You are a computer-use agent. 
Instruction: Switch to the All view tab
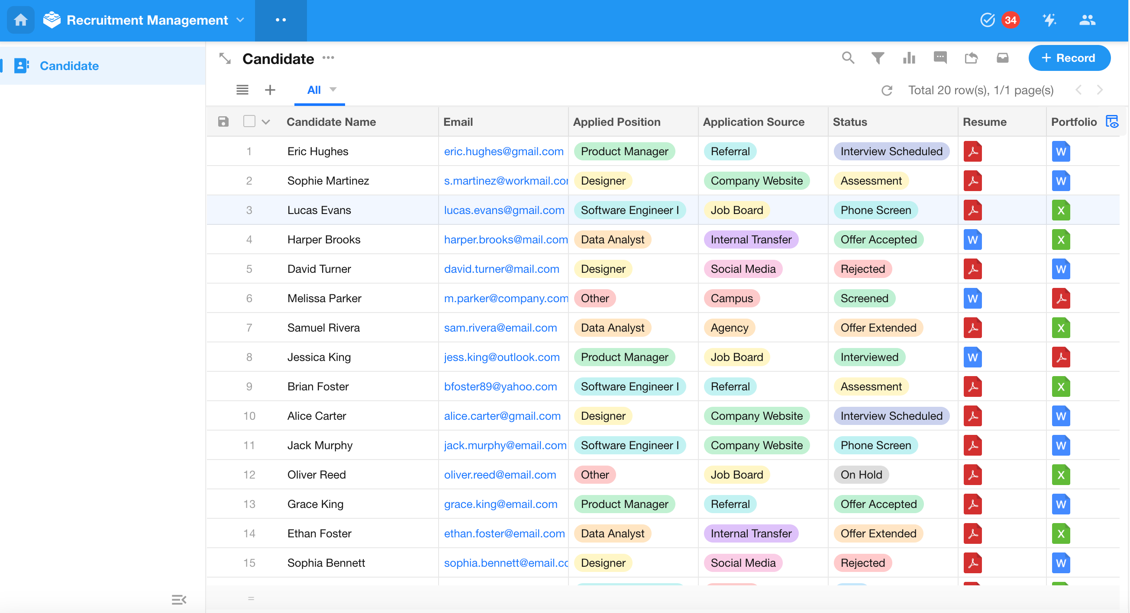tap(313, 90)
